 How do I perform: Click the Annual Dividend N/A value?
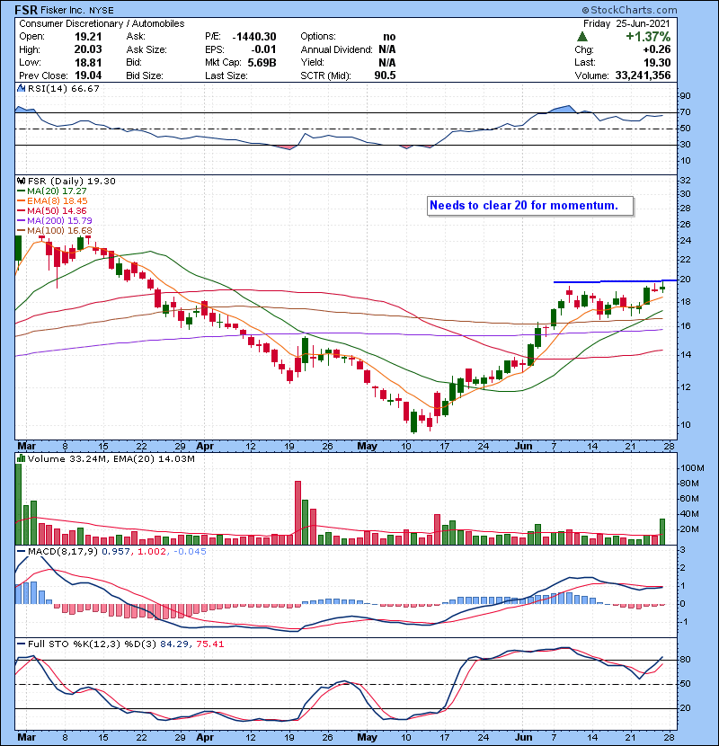point(386,49)
